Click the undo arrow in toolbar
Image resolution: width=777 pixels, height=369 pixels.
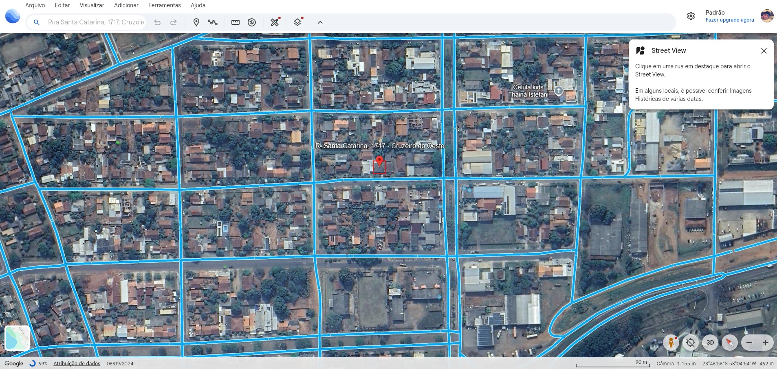coord(157,22)
